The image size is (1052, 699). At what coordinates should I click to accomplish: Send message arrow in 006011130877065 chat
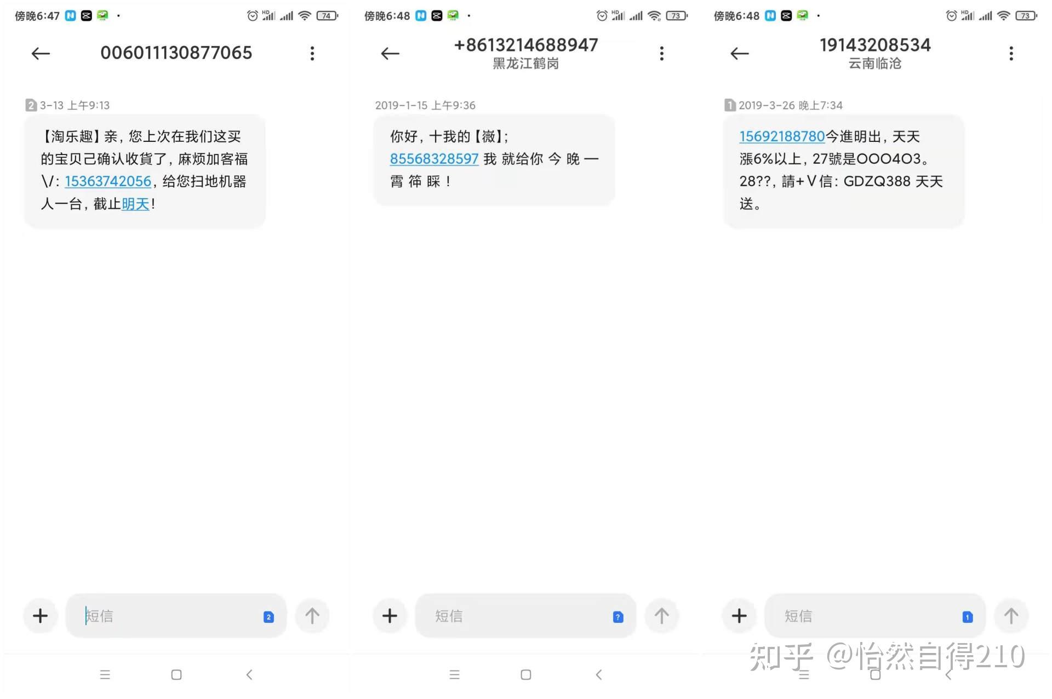tap(312, 616)
